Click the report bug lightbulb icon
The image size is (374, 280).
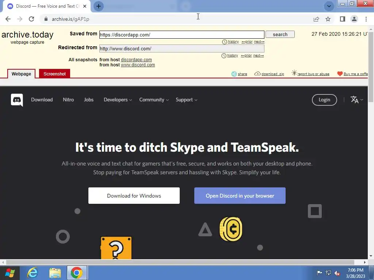click(x=294, y=73)
